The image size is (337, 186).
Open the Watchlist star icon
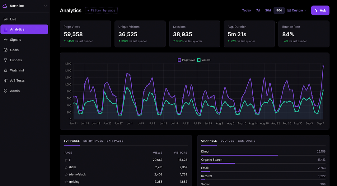6,70
